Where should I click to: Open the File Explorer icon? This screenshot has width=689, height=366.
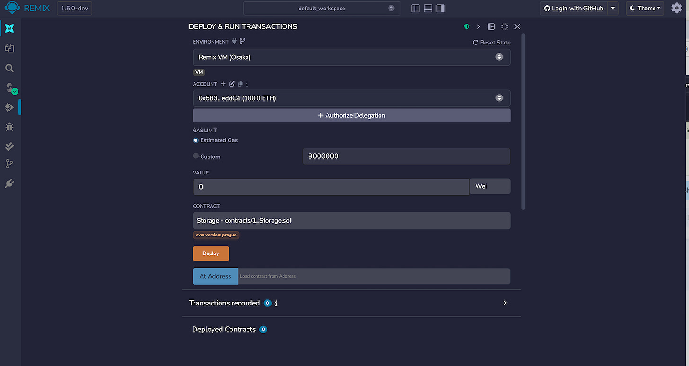point(9,48)
